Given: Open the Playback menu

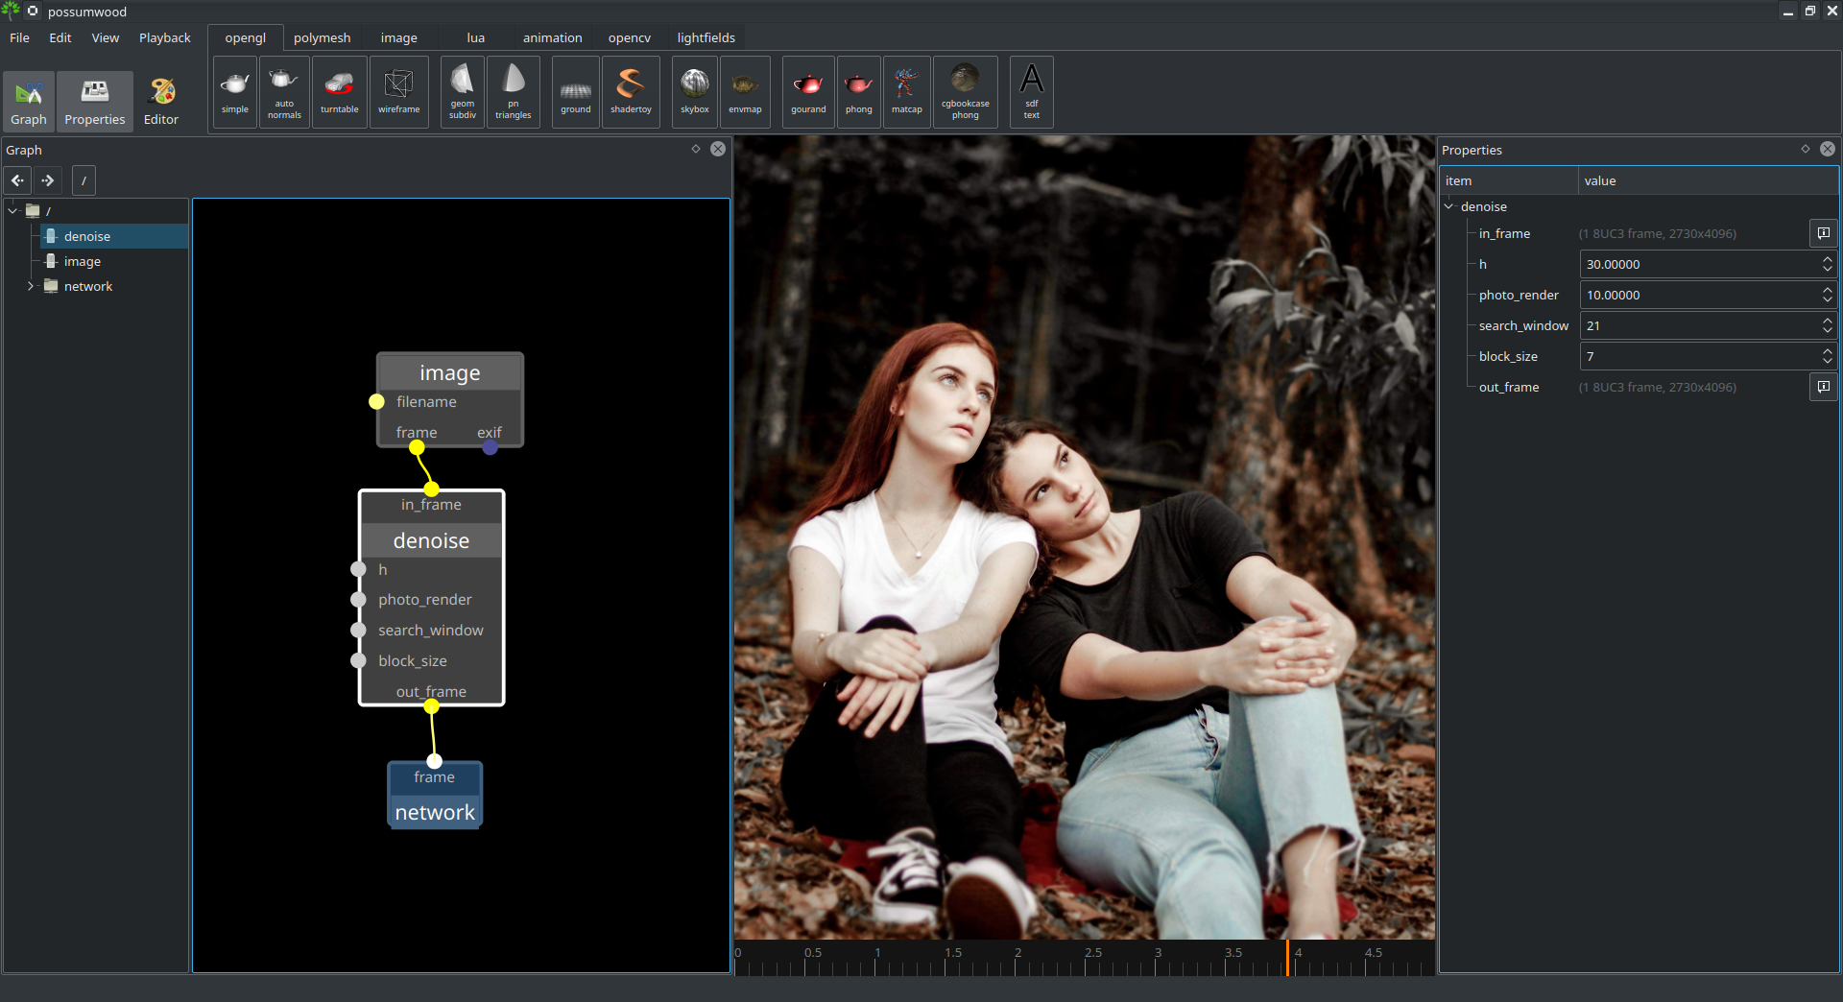Looking at the screenshot, I should (164, 37).
